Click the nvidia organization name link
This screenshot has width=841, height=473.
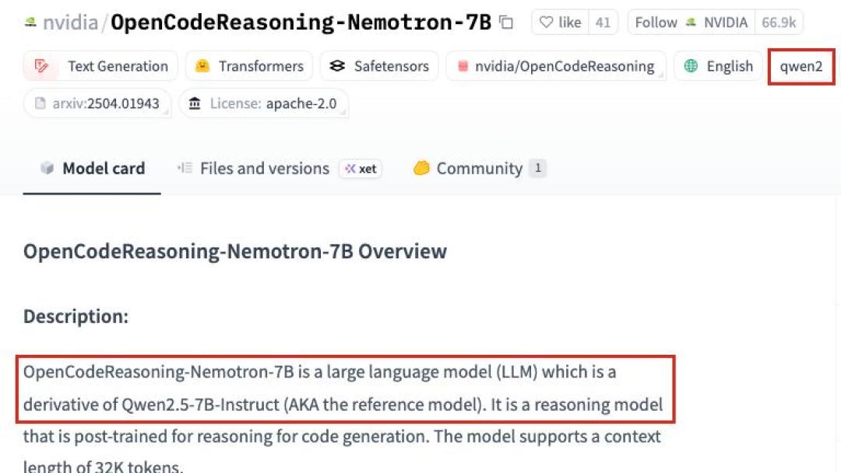[x=70, y=23]
